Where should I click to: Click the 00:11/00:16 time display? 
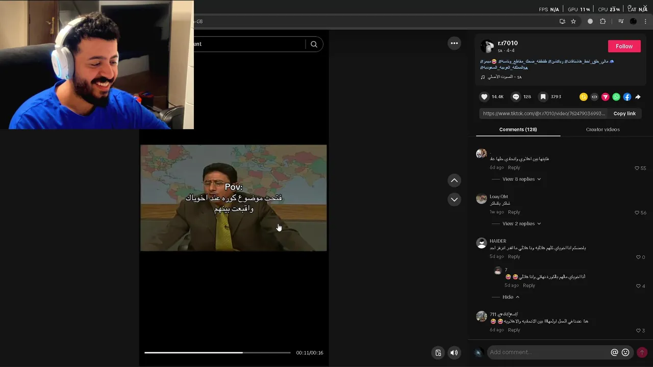tap(310, 353)
